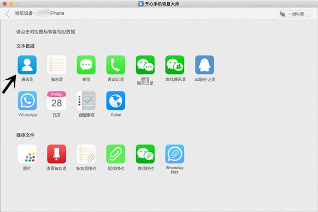Go back with the left arrow
318x212 pixels.
(7, 14)
